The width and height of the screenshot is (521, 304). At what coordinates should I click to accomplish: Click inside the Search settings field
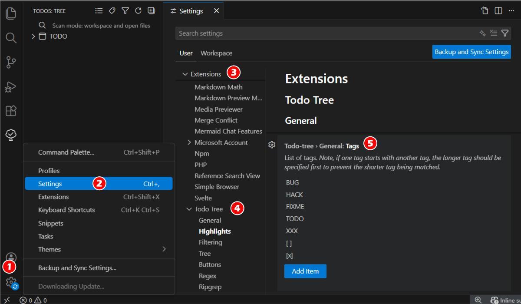coord(304,33)
